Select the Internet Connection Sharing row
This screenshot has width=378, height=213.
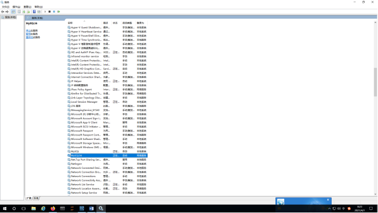tap(107, 77)
